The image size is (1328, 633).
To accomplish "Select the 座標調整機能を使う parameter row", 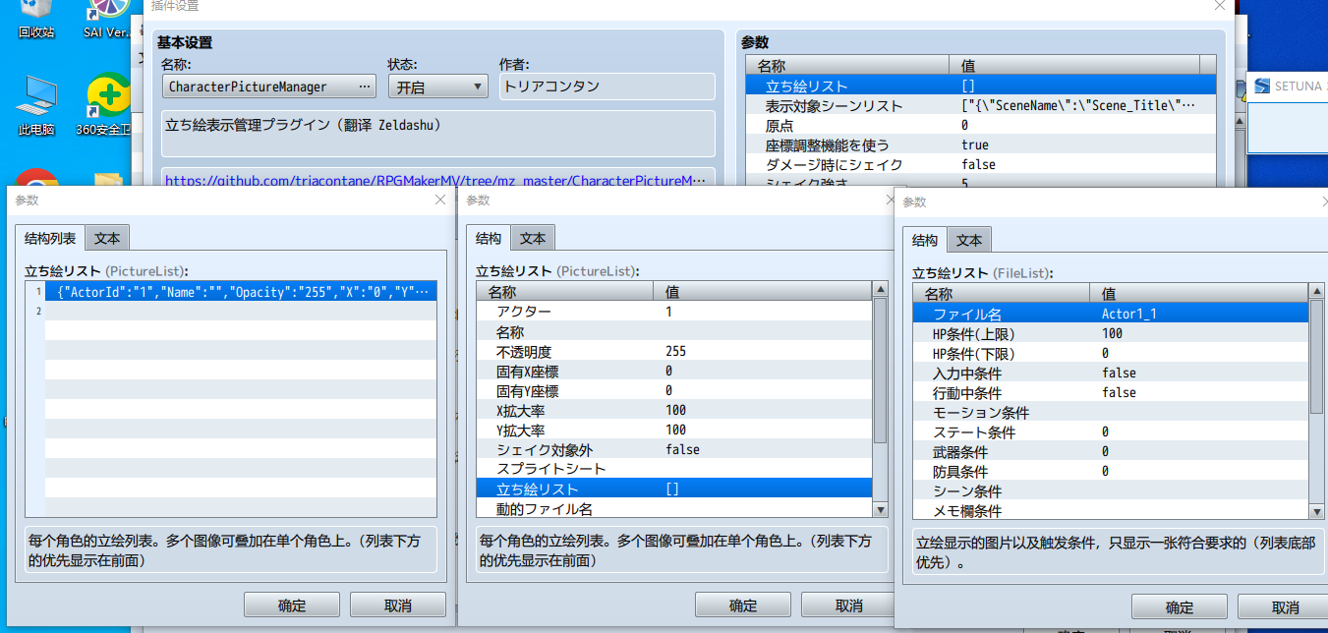I will [x=981, y=144].
